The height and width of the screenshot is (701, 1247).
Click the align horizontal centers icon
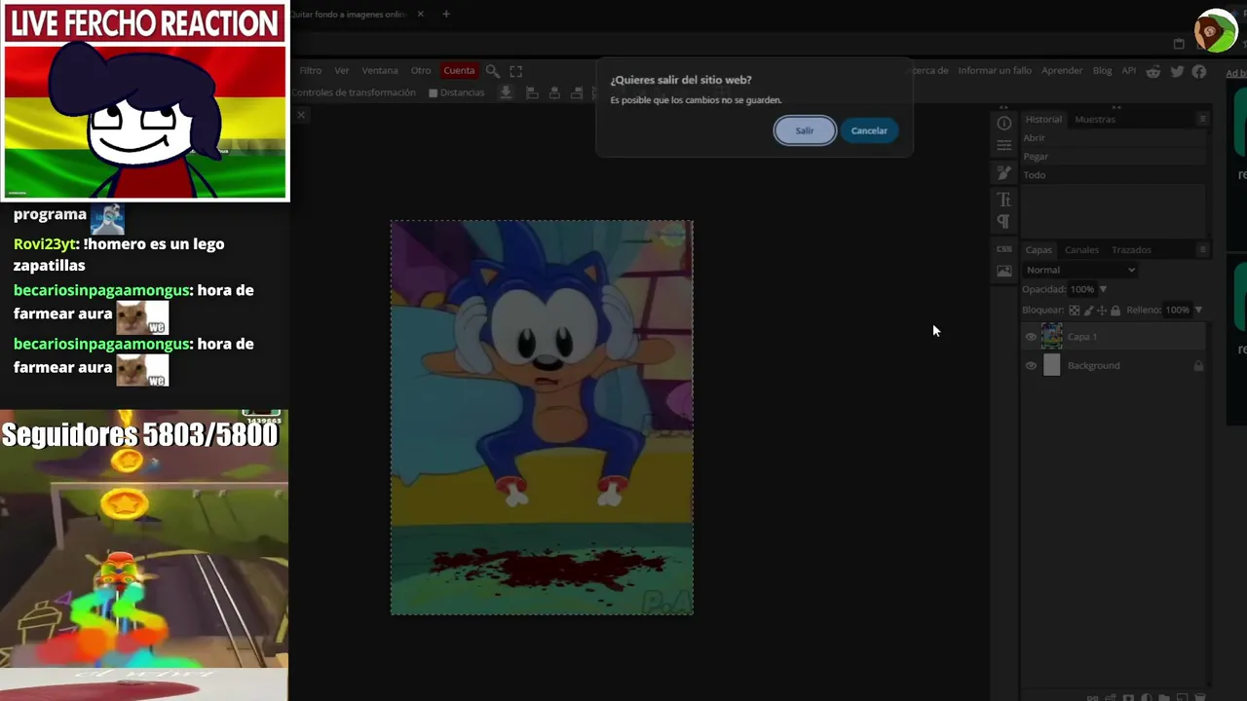pos(554,92)
